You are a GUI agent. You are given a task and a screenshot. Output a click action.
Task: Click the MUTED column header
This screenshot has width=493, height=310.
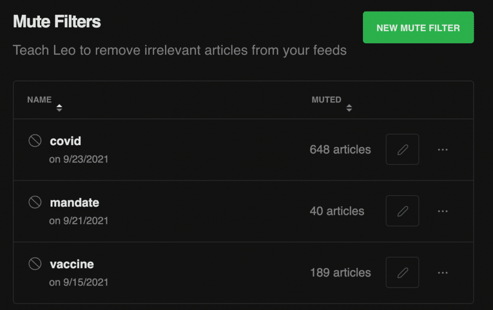pos(326,100)
